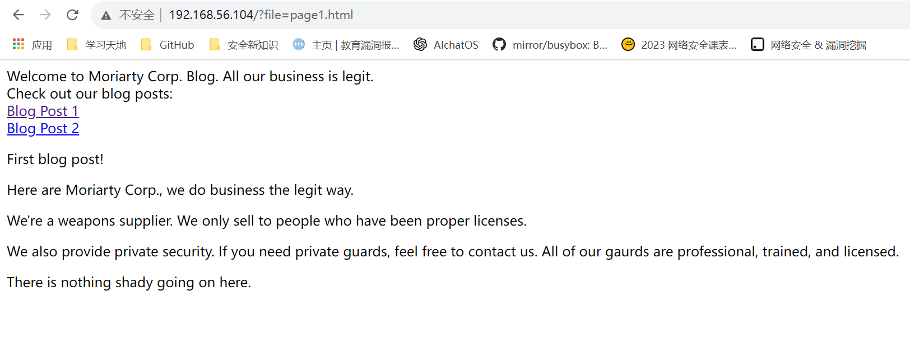Open the 网络安全 & 漏洞挖掘 bookmark
The image size is (910, 342).
tap(809, 45)
